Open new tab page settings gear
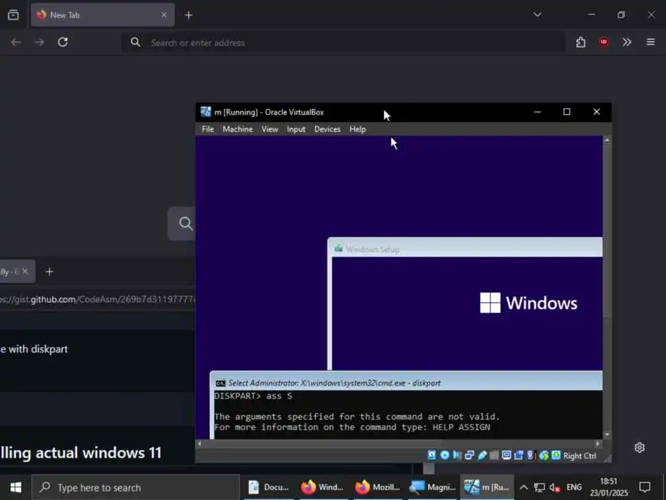This screenshot has width=666, height=500. 640,447
